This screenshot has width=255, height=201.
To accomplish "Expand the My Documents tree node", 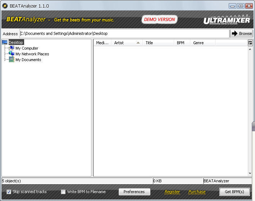I will point(5,60).
